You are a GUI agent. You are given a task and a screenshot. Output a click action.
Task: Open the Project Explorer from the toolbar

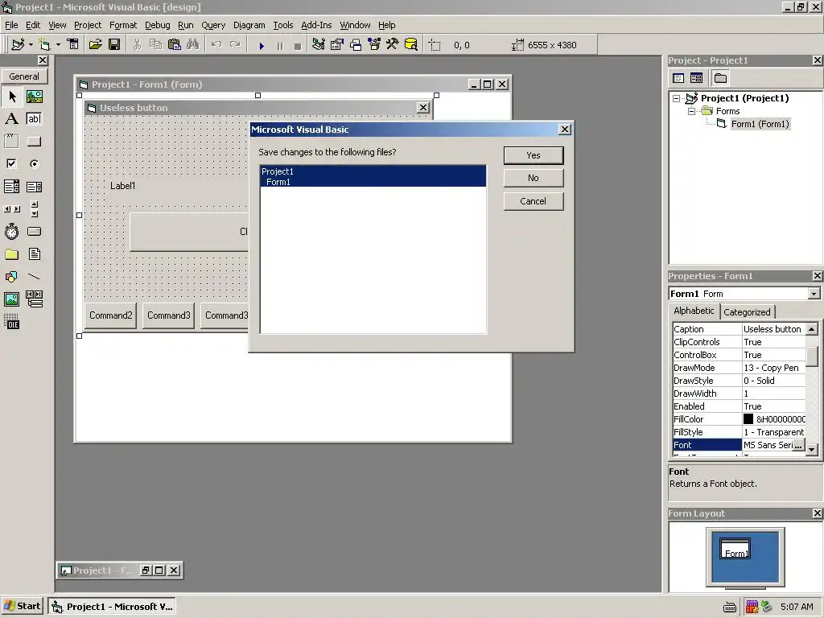[318, 45]
